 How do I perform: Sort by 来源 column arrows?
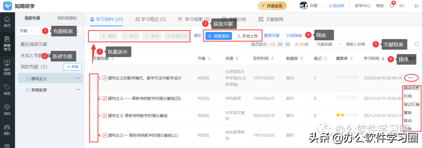point(237,58)
